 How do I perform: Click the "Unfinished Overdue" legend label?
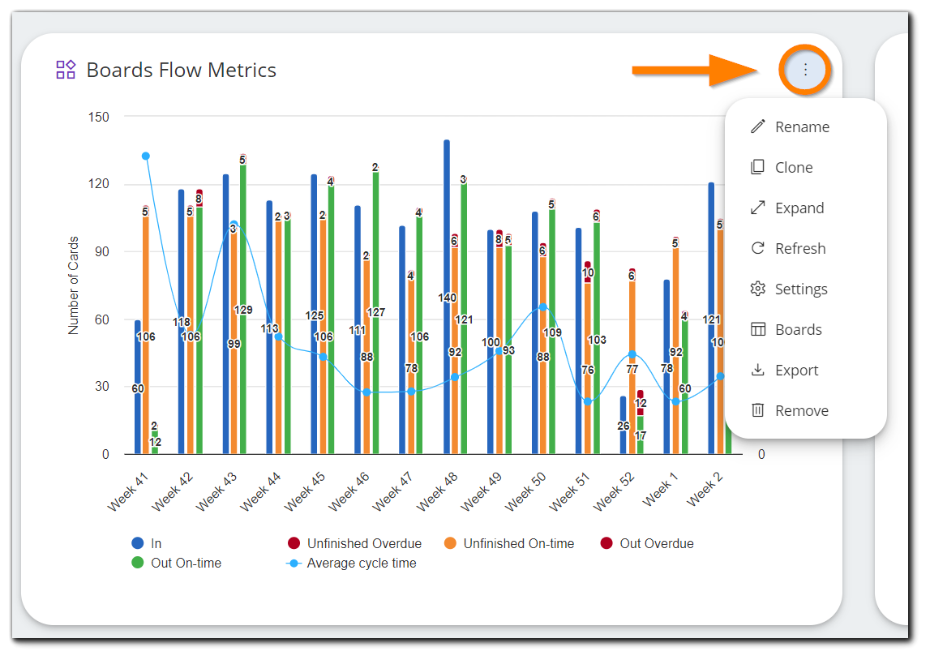pyautogui.click(x=364, y=543)
